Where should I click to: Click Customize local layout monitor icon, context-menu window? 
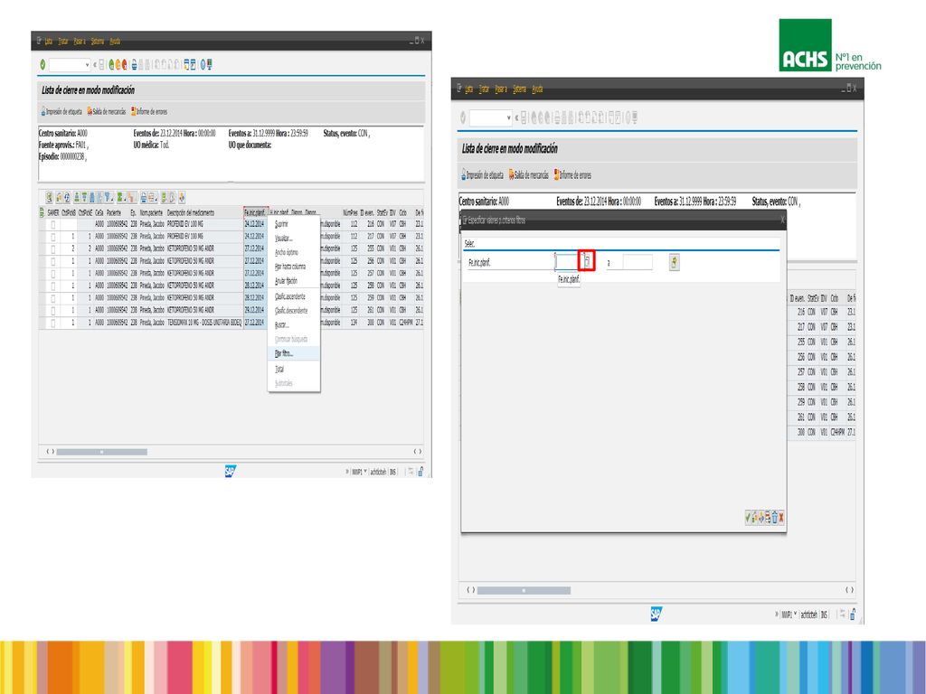(210, 64)
